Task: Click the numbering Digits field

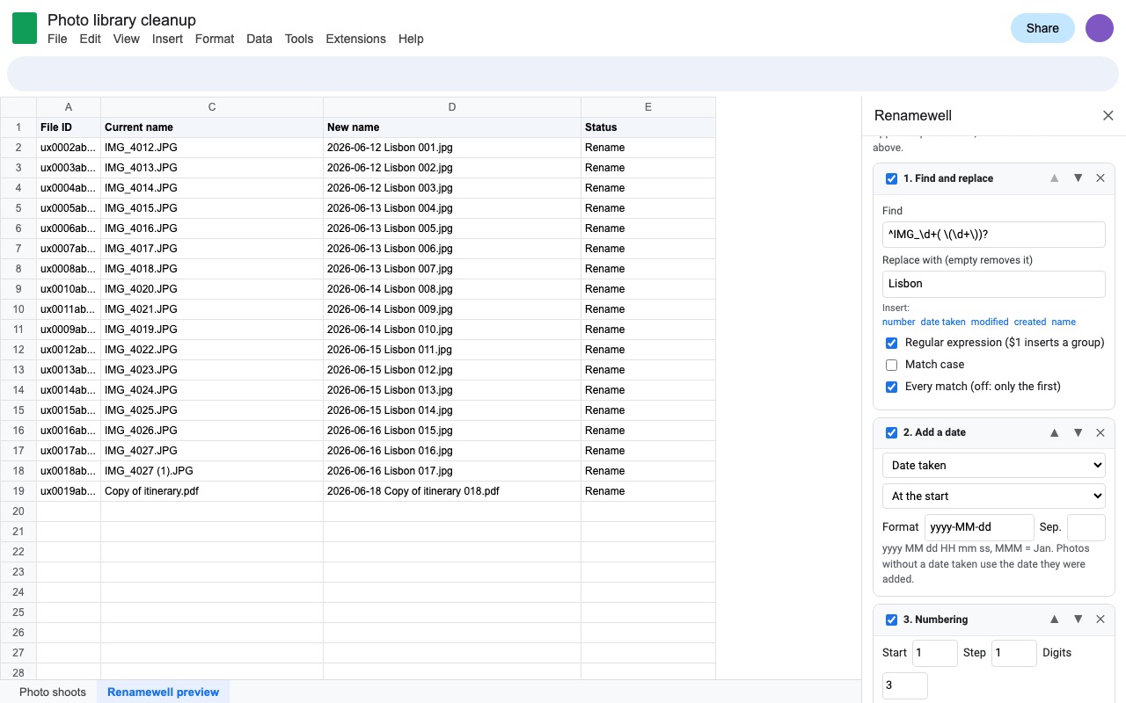Action: [x=905, y=685]
